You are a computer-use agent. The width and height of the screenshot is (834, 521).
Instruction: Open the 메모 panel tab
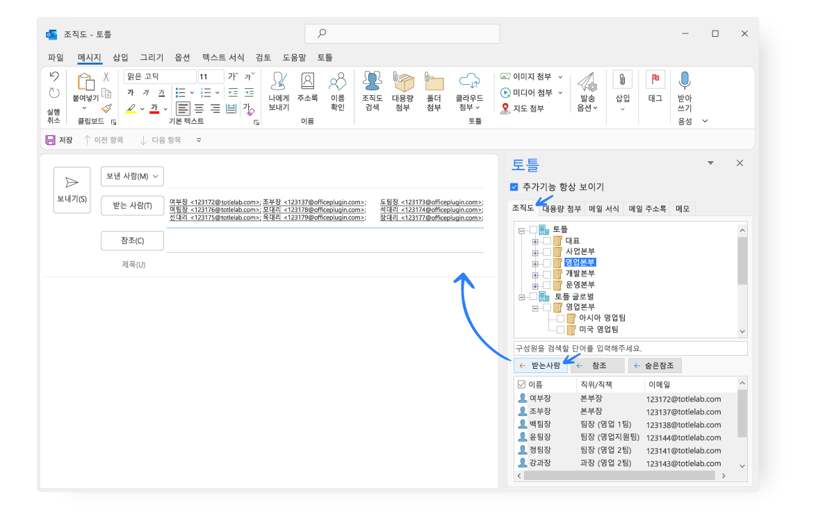click(x=682, y=208)
